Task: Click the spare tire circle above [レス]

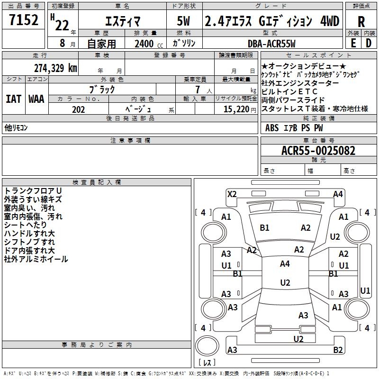Action: 207,346
